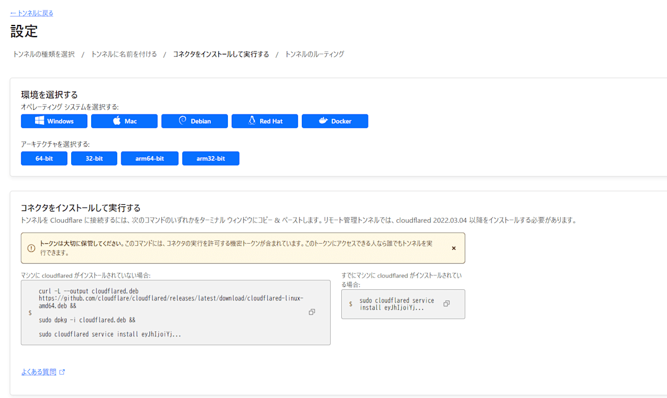Open the トンネルのルーティング breadcrumb step
Viewport: 667px width, 398px height.
click(315, 54)
